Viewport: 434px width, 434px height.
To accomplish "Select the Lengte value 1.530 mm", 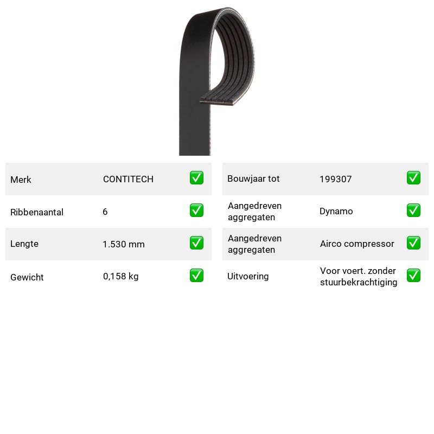I will coord(124,244).
